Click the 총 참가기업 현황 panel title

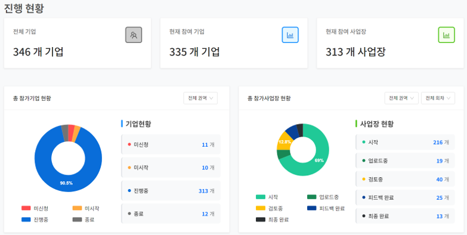pos(32,98)
